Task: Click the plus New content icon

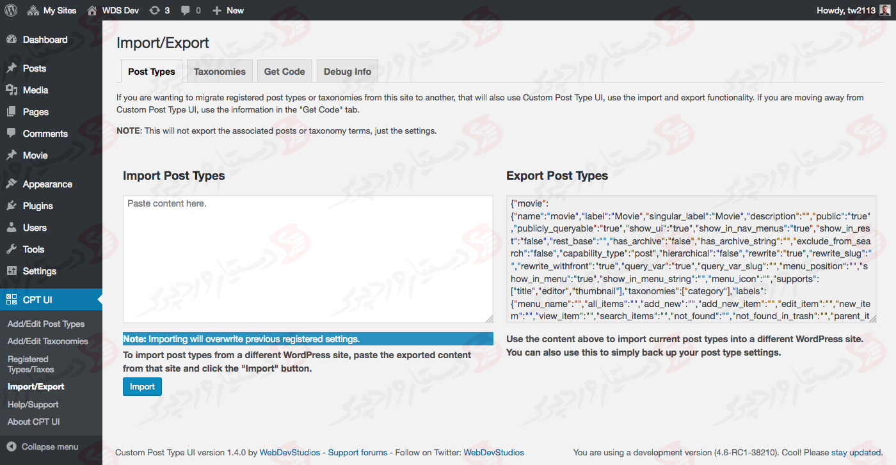Action: click(217, 10)
